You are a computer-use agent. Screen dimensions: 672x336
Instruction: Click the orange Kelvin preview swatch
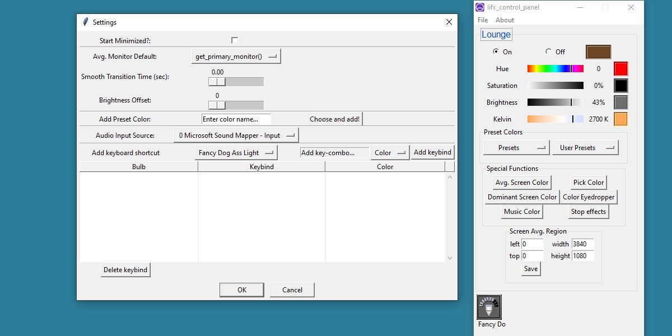[621, 119]
